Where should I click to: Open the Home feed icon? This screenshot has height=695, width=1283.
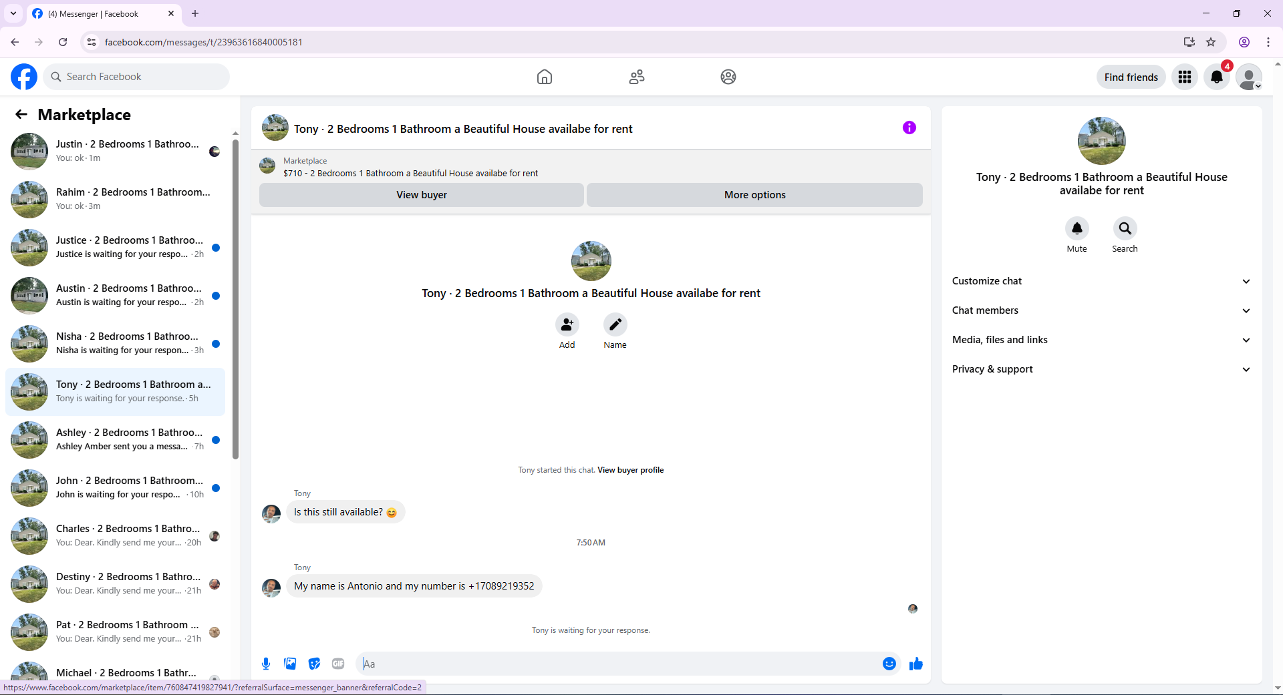[545, 77]
